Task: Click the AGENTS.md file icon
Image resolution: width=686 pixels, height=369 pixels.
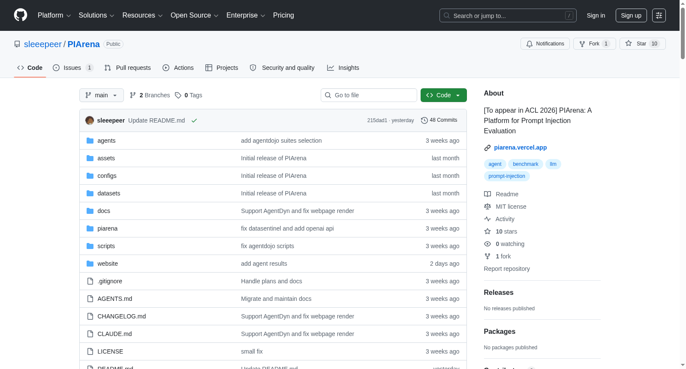Action: click(90, 299)
